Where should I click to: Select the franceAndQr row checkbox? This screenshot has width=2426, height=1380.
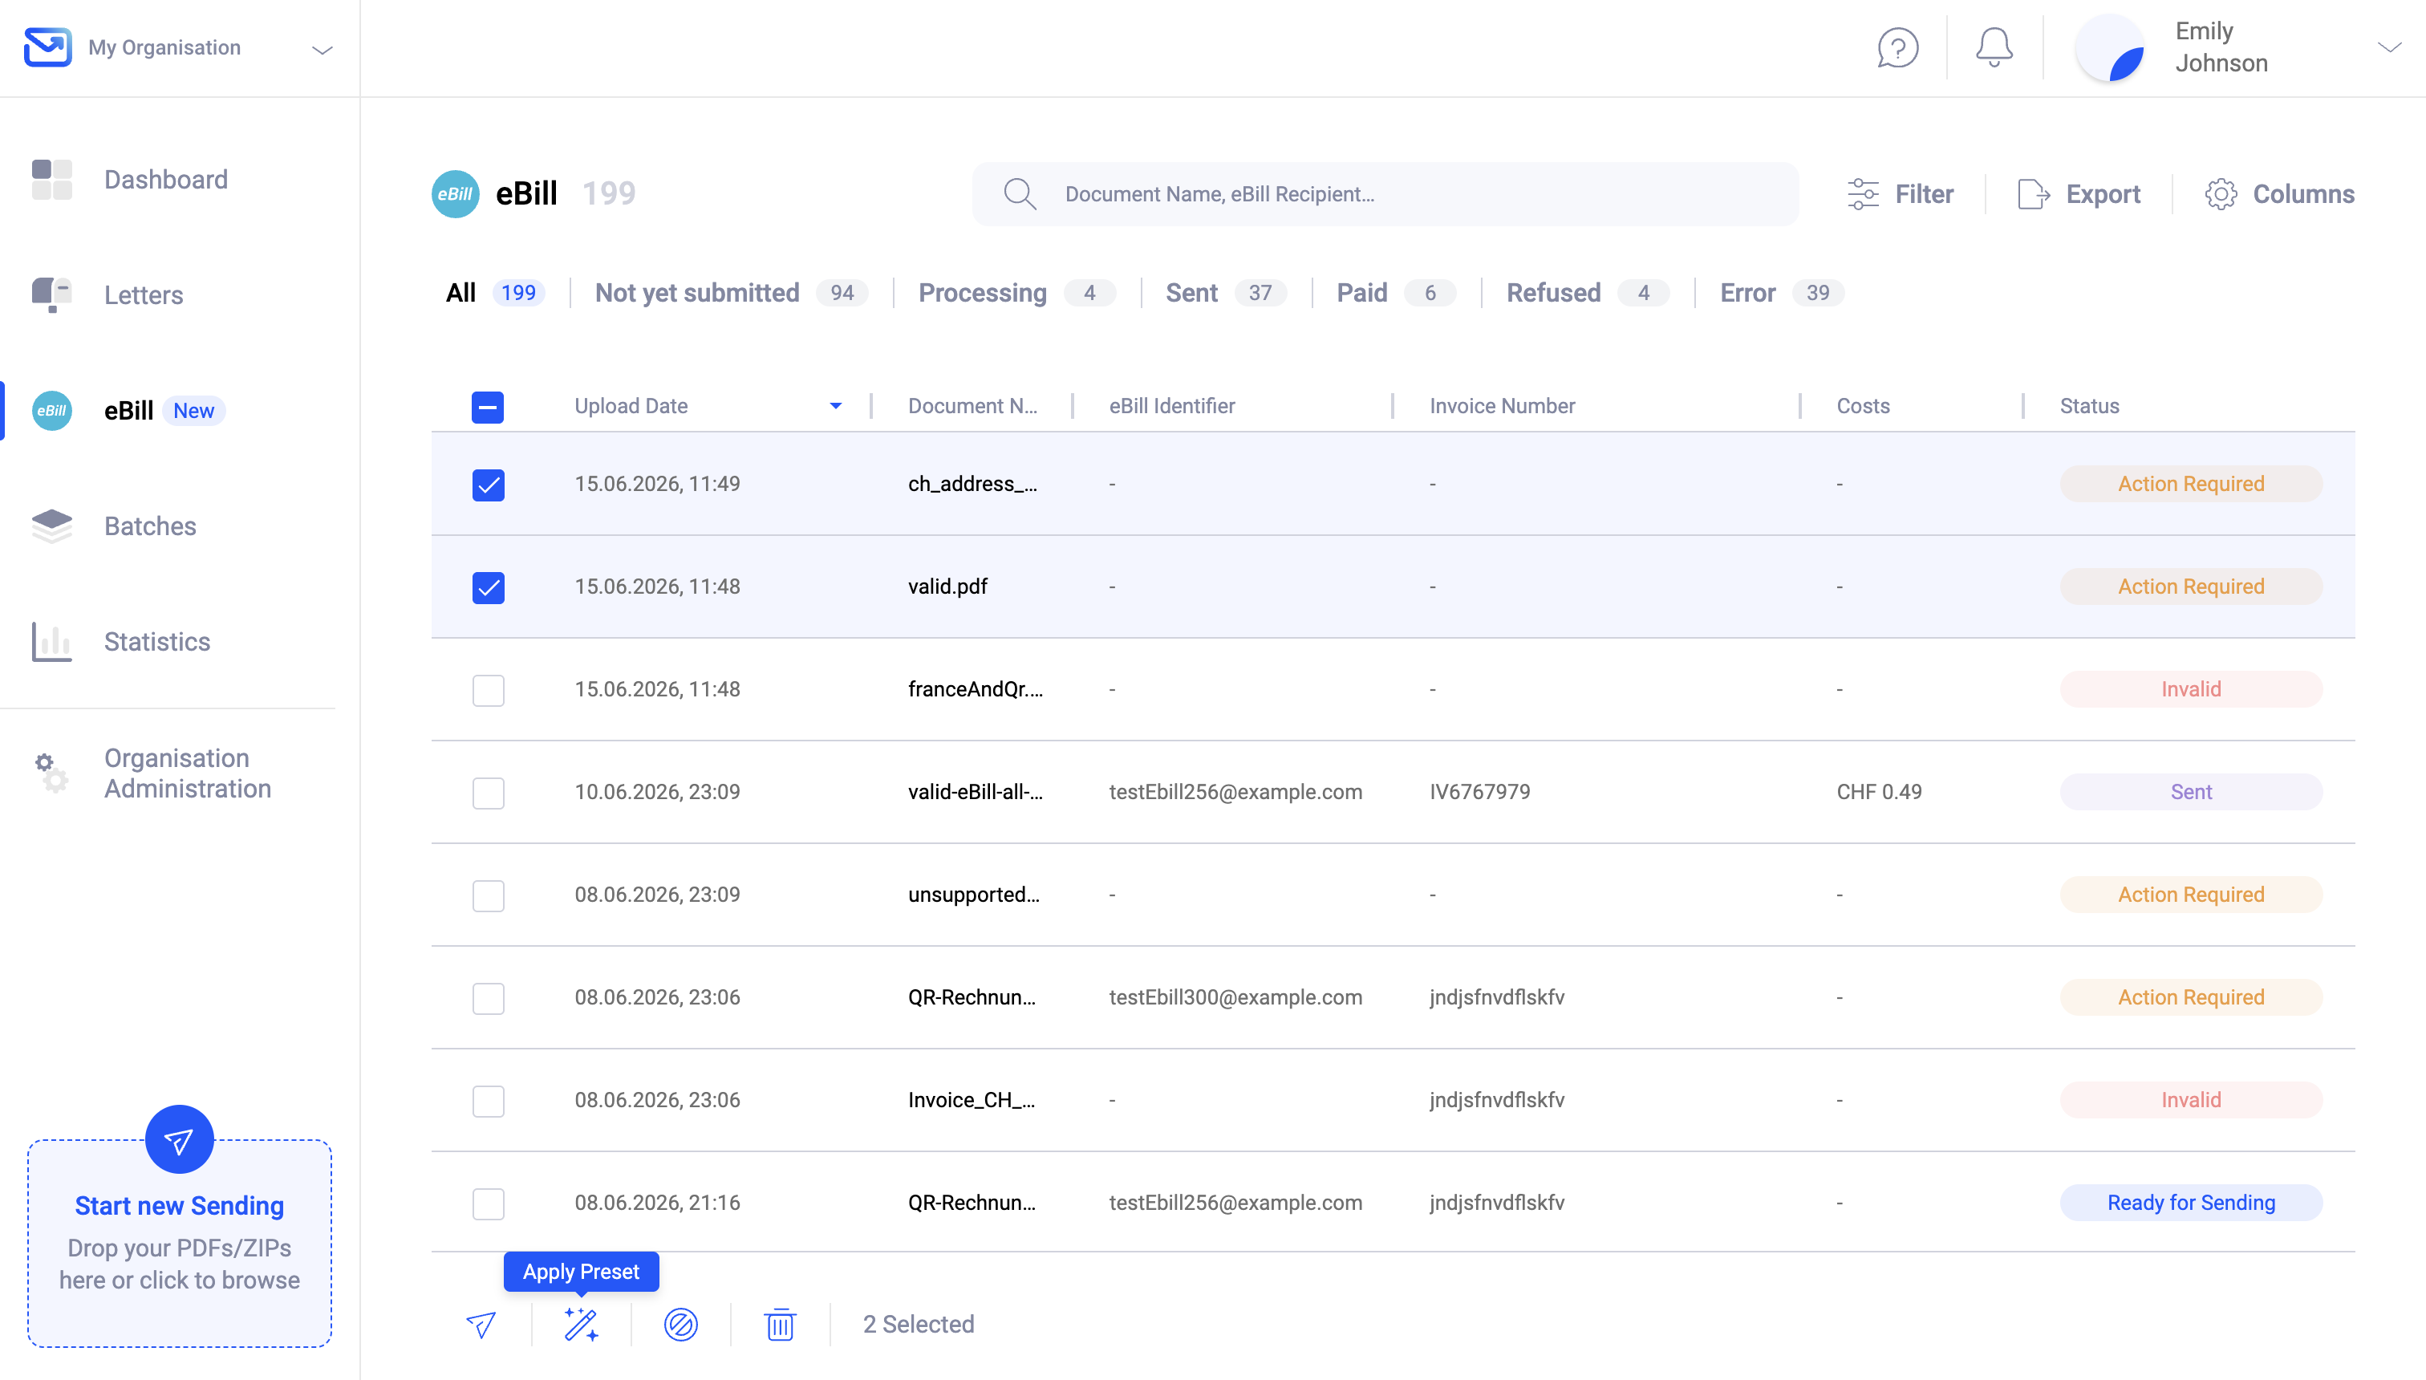tap(488, 690)
